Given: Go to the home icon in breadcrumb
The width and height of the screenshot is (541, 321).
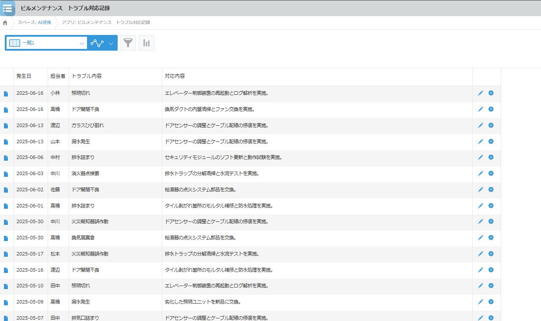Looking at the screenshot, I should [5, 23].
